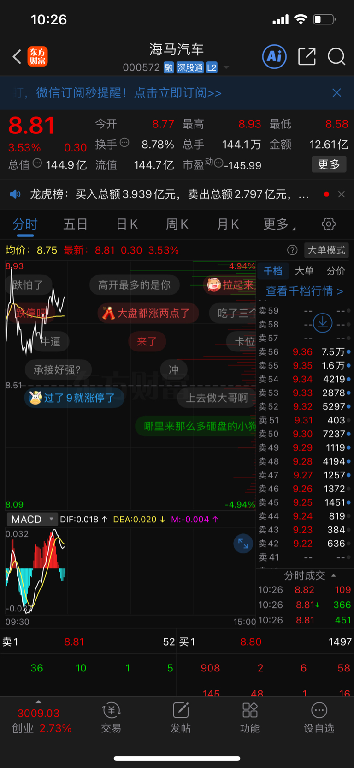
Task: Tap the 10:26 trade at 8.82
Action: click(304, 590)
